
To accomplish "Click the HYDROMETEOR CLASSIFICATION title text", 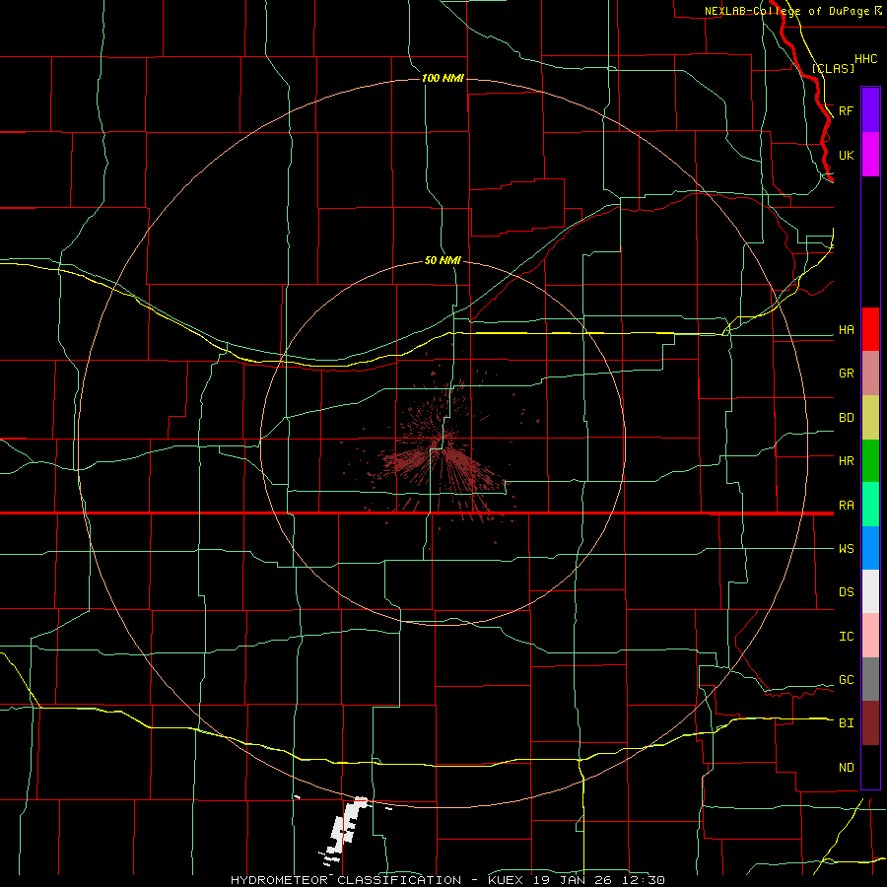I will pyautogui.click(x=346, y=880).
